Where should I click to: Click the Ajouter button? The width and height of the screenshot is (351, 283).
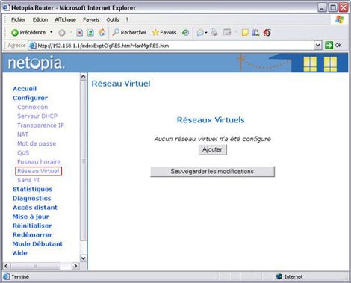(x=212, y=149)
